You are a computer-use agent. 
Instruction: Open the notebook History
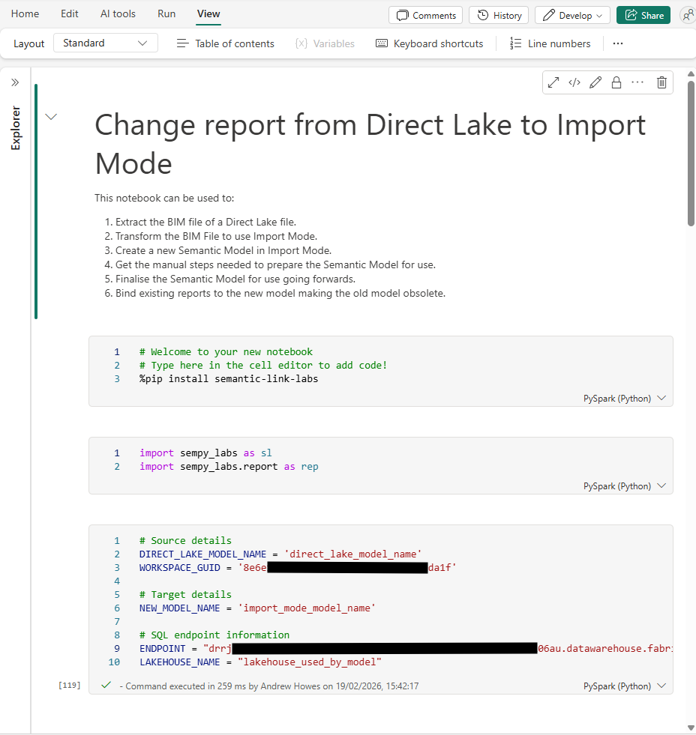pyautogui.click(x=498, y=15)
